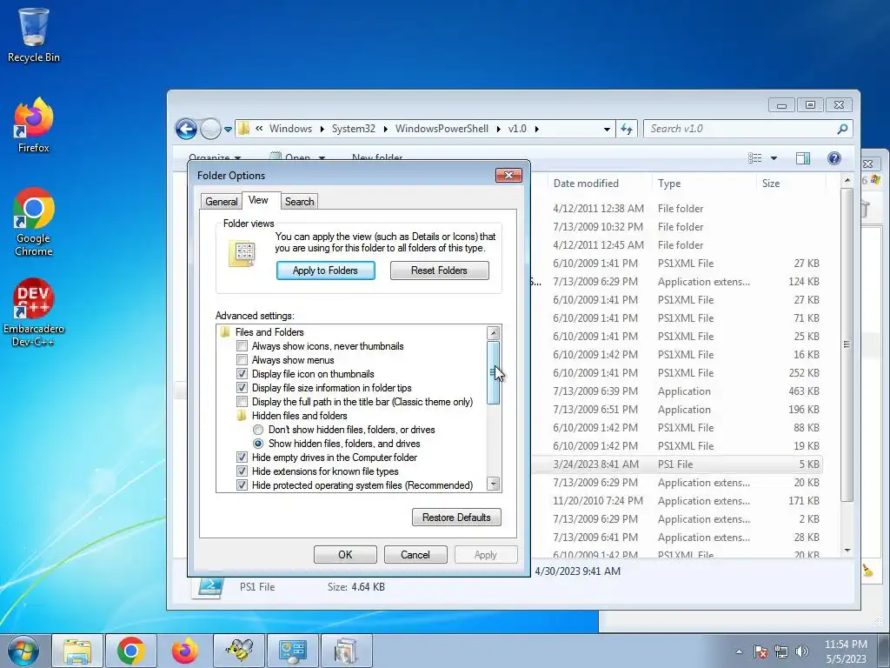This screenshot has width=890, height=668.
Task: Click file list vertical scrollbar thumb
Action: coord(847,344)
